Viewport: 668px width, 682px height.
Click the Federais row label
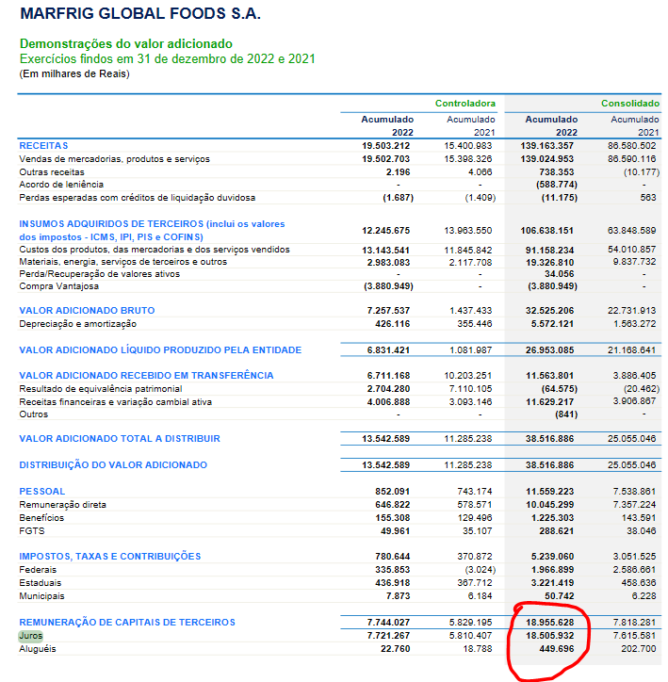point(38,570)
